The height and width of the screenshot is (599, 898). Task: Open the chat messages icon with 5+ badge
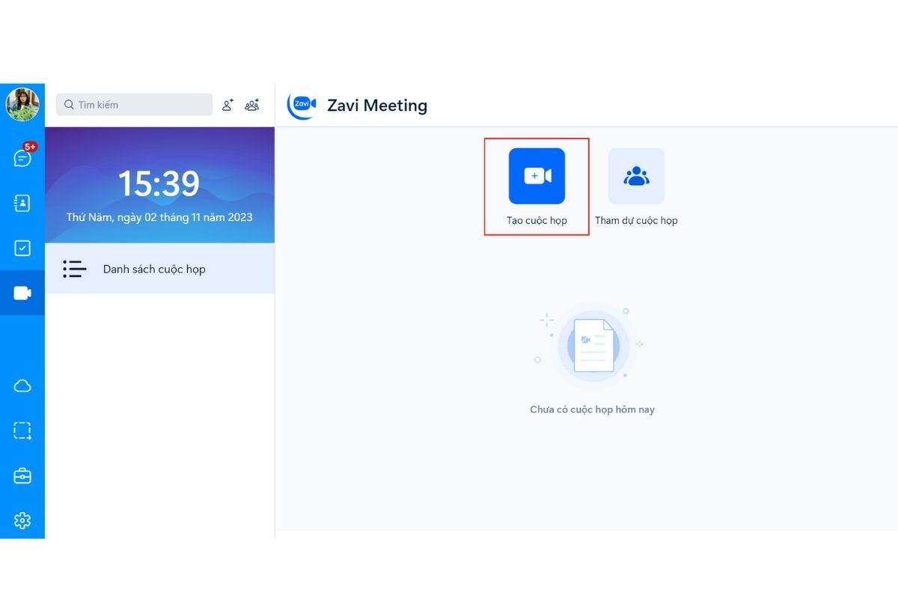click(x=22, y=157)
